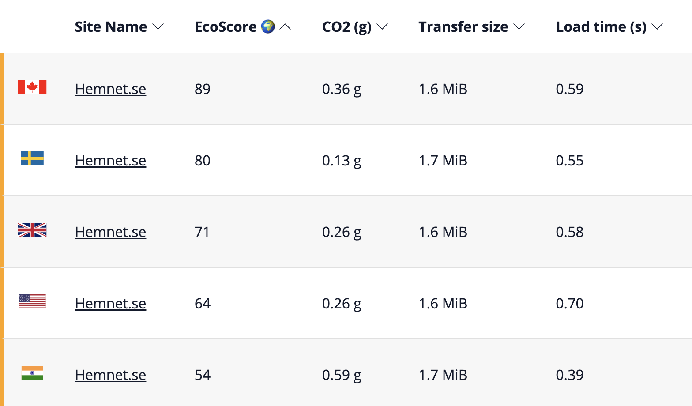Click the 0.13 g CO2 value

click(342, 161)
